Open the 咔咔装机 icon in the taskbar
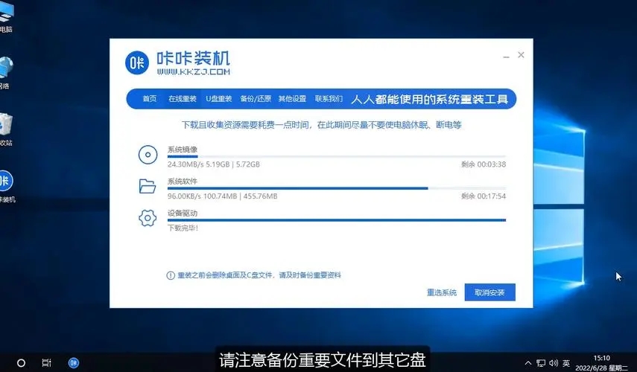 (x=74, y=362)
